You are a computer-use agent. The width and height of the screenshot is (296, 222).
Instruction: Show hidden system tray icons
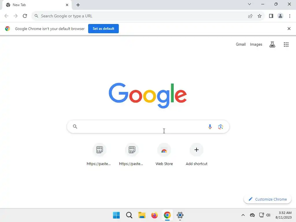pos(243,215)
